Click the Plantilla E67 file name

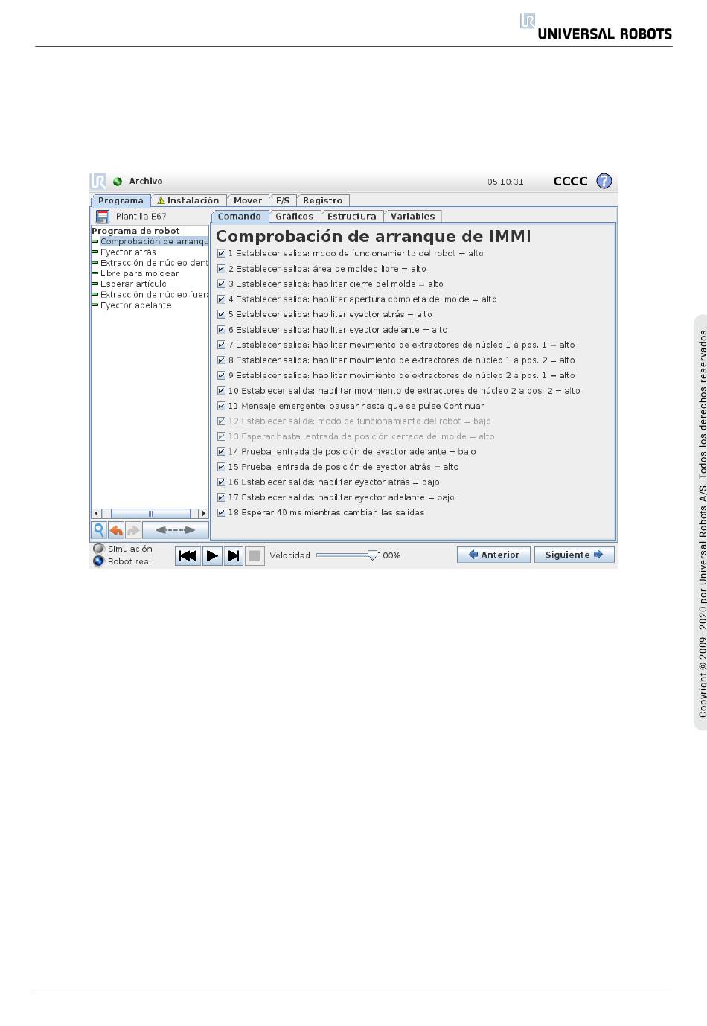pyautogui.click(x=141, y=217)
